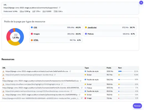Click the LCP metric label
This screenshot has width=144, height=110.
pos(34,11)
